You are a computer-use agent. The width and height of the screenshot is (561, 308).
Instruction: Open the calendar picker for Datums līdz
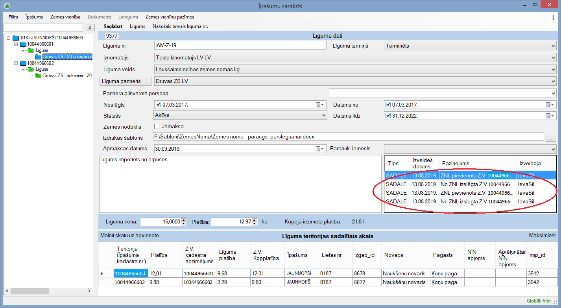click(550, 116)
